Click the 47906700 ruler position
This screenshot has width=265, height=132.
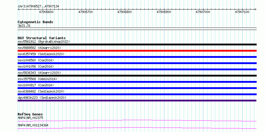[85, 12]
